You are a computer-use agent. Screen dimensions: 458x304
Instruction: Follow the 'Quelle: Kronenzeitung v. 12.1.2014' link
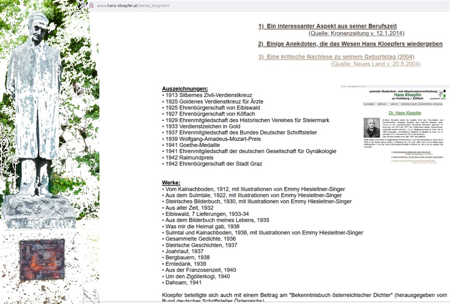click(x=356, y=33)
